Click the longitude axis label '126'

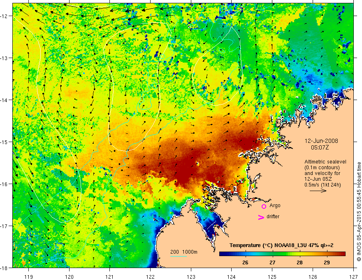313,277
